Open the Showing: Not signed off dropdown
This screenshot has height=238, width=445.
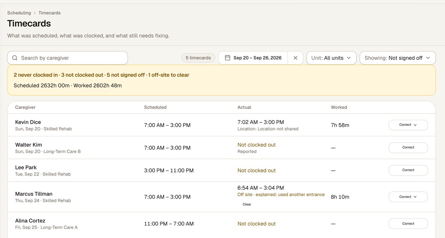click(397, 58)
